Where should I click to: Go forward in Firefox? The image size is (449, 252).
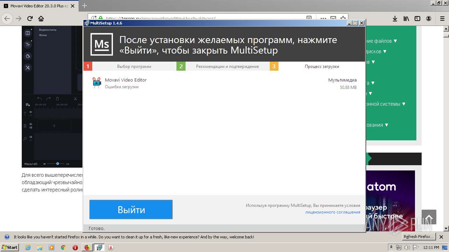(x=19, y=19)
